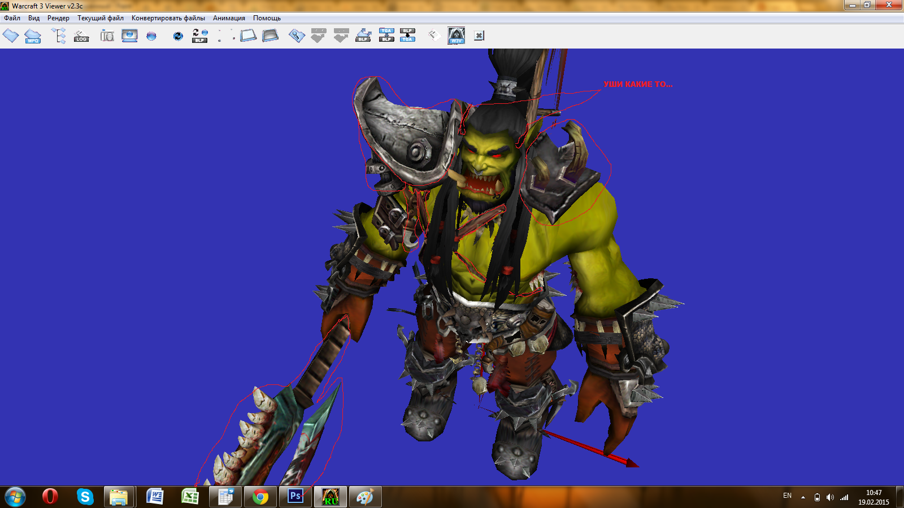Open the volume control tray icon
The image size is (904, 508).
pyautogui.click(x=830, y=497)
